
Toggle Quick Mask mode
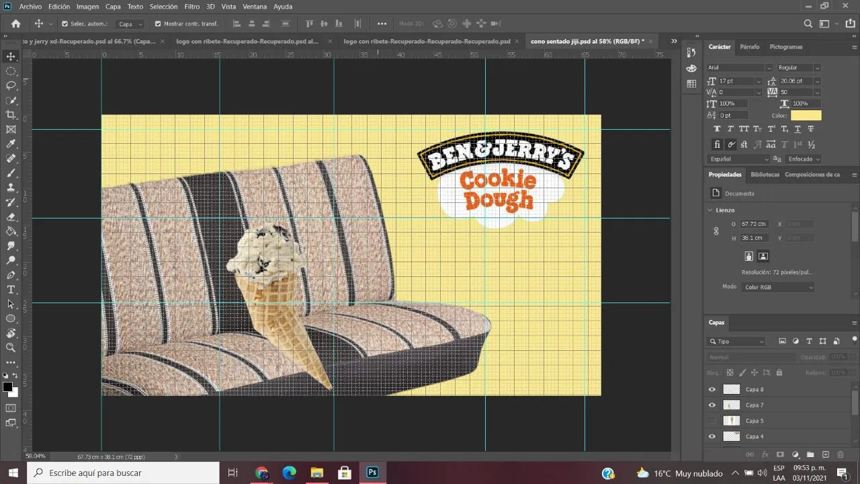coord(11,408)
